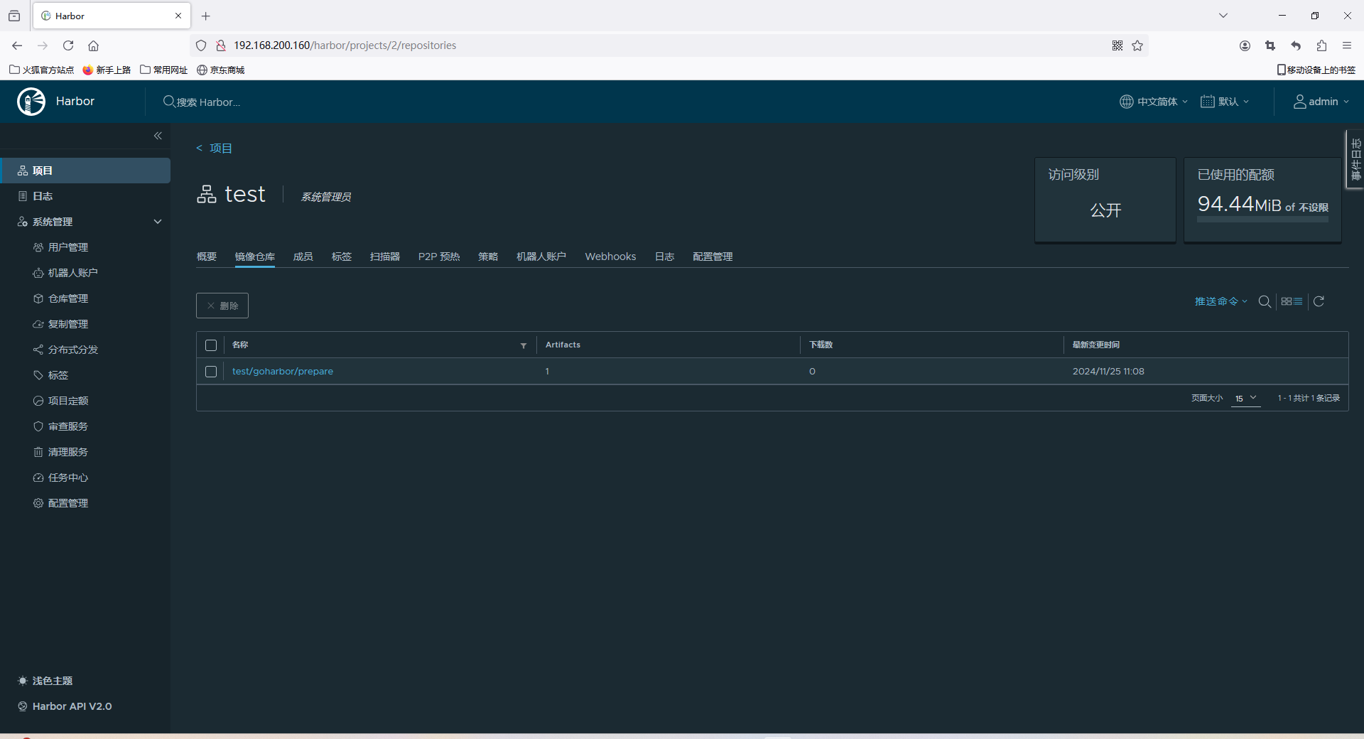Open Firefox account icon
Viewport: 1364px width, 739px height.
coord(1245,45)
